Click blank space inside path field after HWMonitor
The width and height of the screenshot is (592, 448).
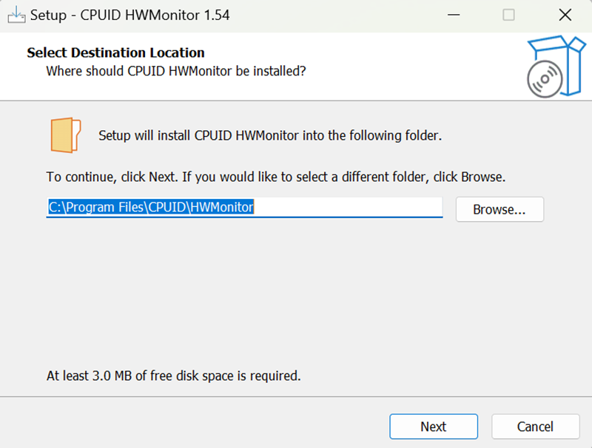tap(348, 208)
